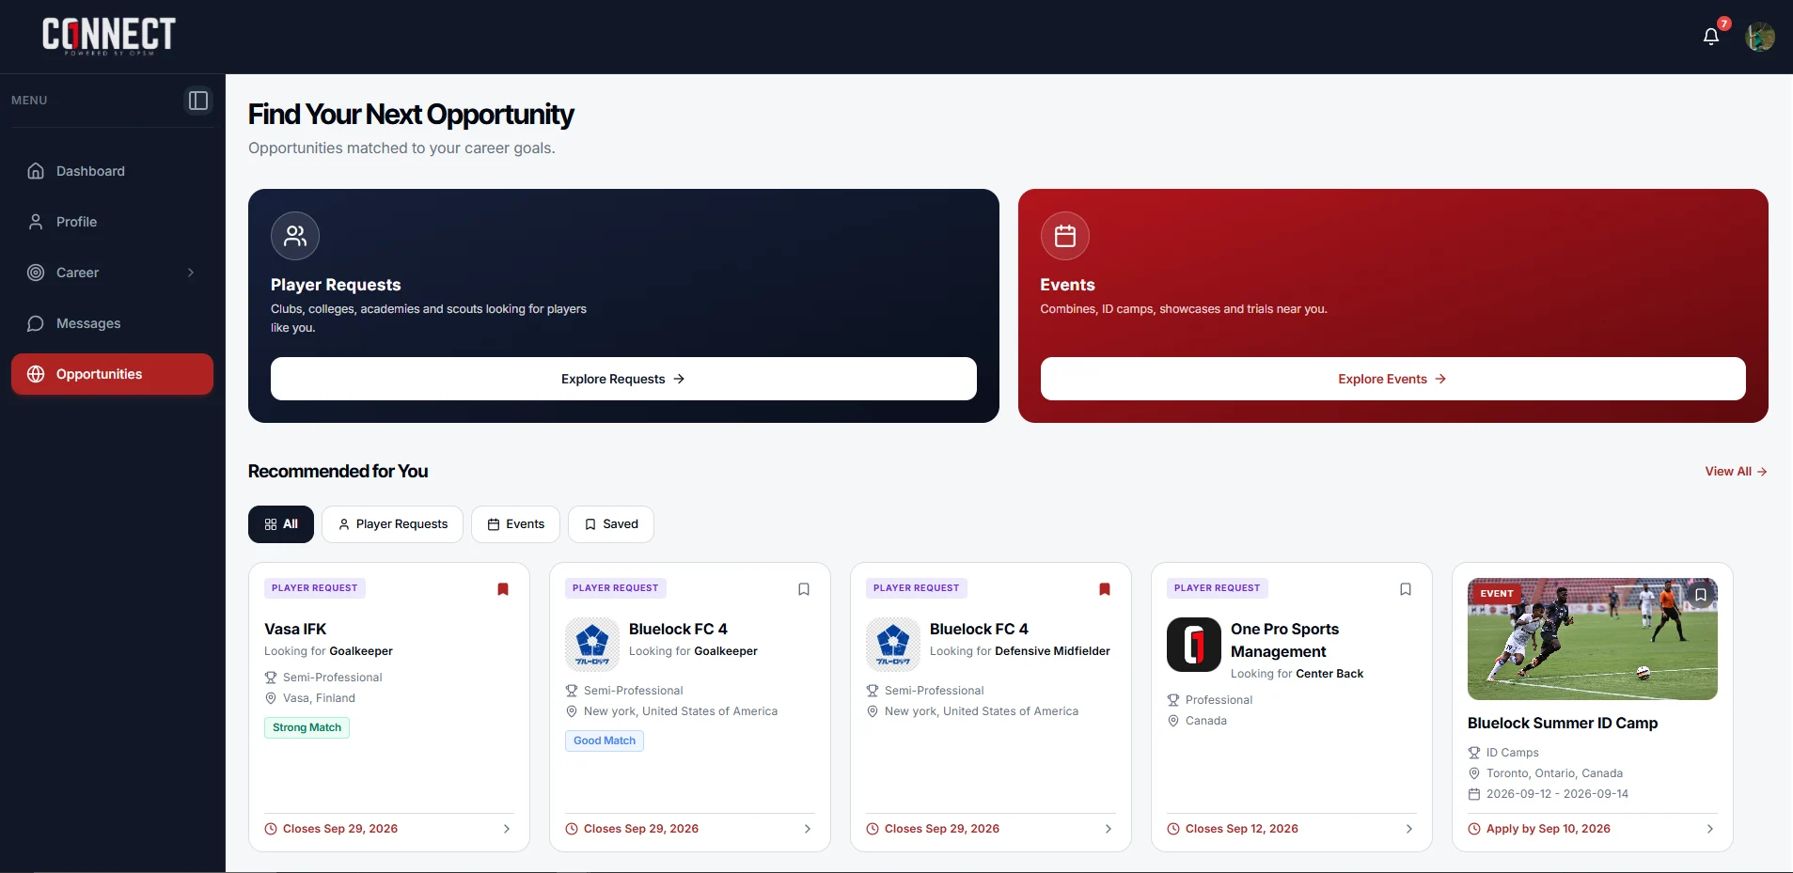Viewport: 1793px width, 873px height.
Task: Click 'Closes Sep 12, 2026' text
Action: (x=1242, y=829)
